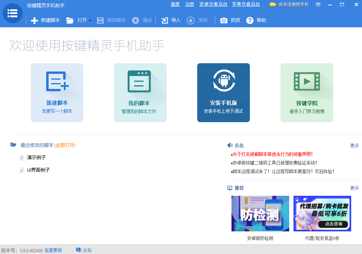Open the hamburger main menu icon
Screen dimensions: 362x254
tap(12, 13)
